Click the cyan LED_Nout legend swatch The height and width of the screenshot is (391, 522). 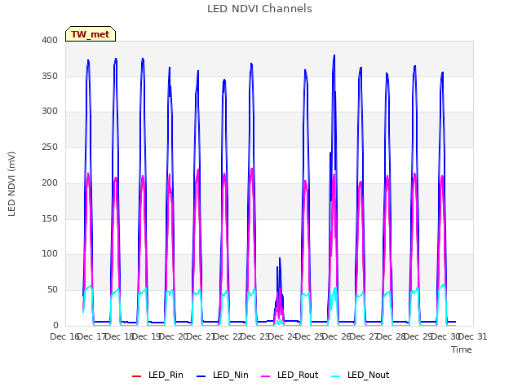click(336, 376)
